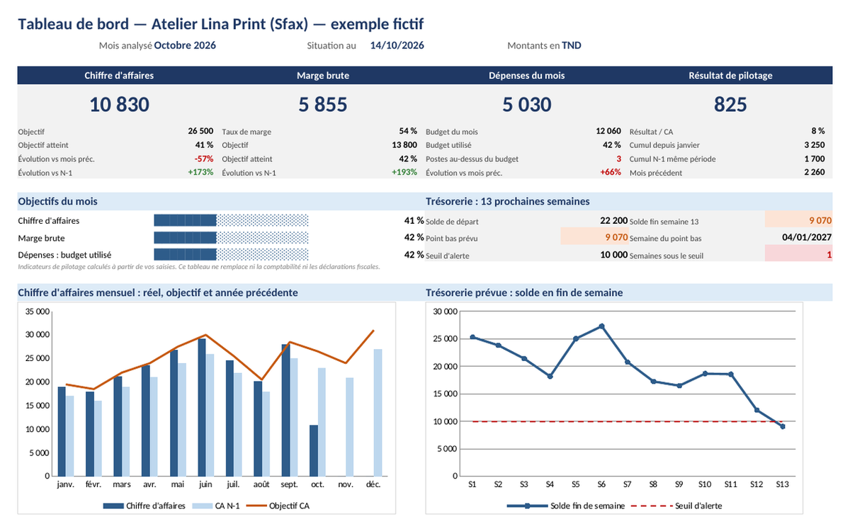
Task: Click the 'Seuil d'alerte' legend entry in line chart
Action: point(676,506)
